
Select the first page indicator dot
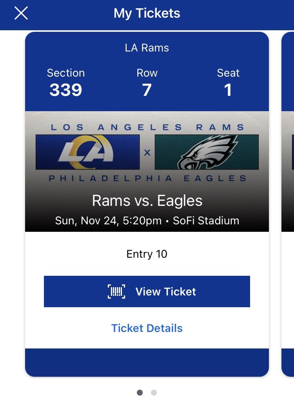(x=140, y=392)
